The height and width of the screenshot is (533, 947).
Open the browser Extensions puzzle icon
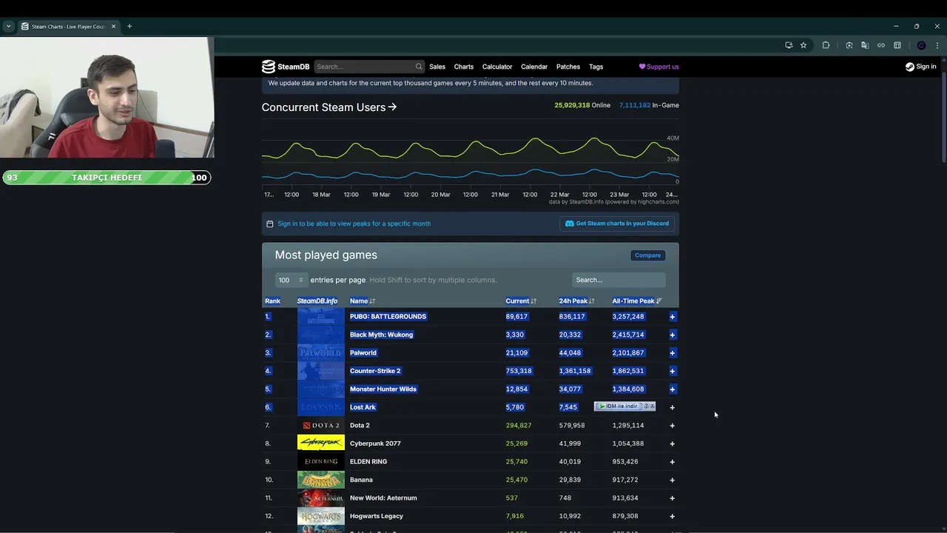coord(826,45)
